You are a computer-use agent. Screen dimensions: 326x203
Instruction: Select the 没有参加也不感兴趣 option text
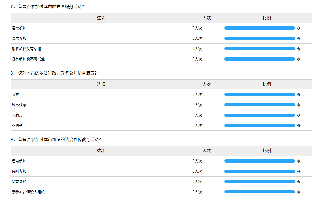(28, 59)
